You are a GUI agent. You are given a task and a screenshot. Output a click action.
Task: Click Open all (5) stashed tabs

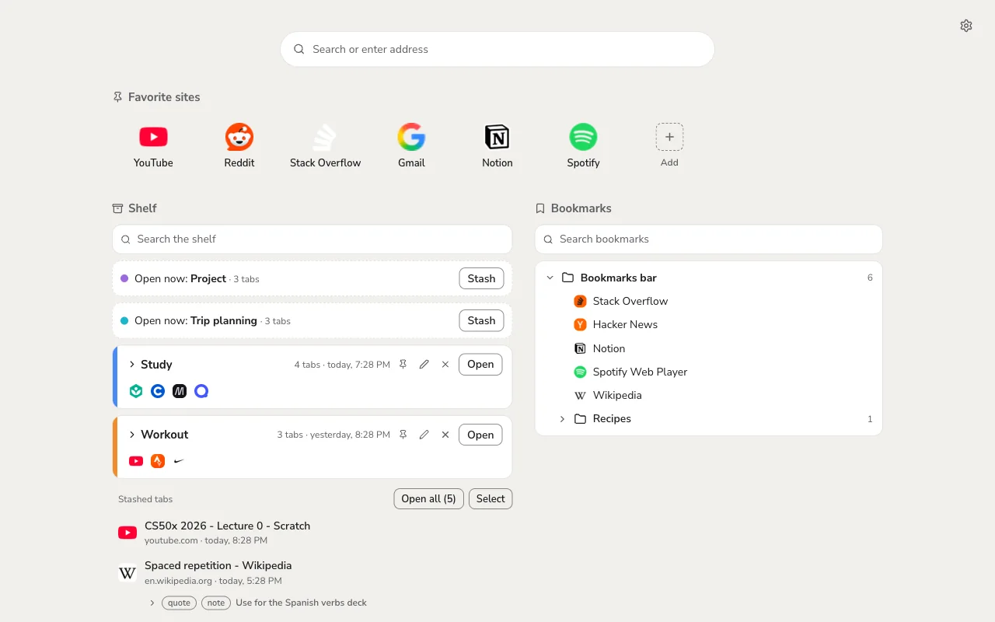point(429,498)
